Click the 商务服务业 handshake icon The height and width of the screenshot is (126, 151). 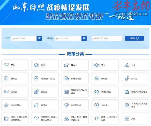66,105
